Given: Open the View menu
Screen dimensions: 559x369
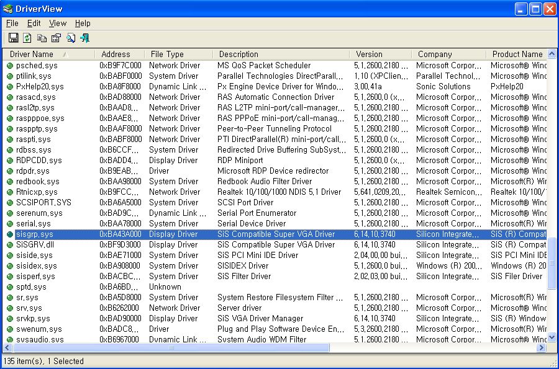Looking at the screenshot, I should pos(58,24).
